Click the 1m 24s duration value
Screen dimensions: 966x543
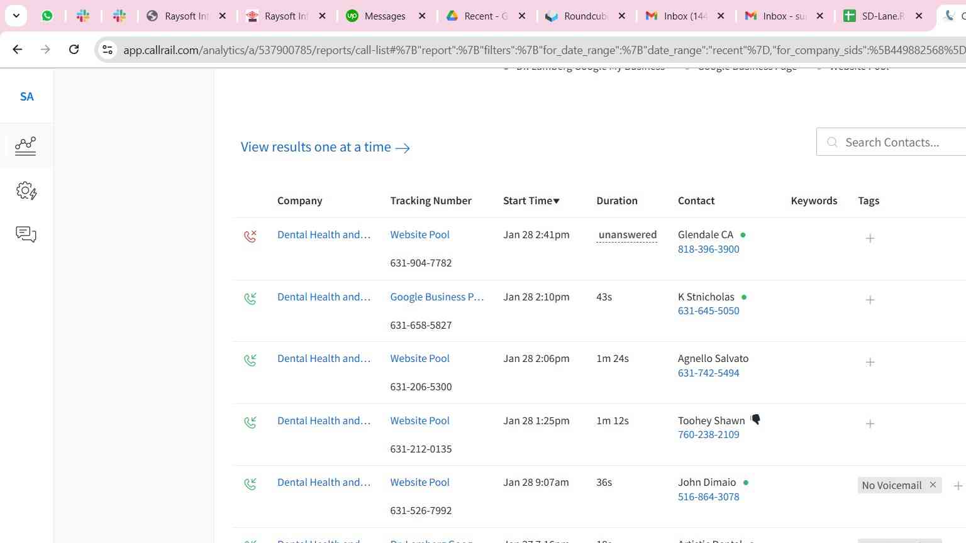pos(613,358)
